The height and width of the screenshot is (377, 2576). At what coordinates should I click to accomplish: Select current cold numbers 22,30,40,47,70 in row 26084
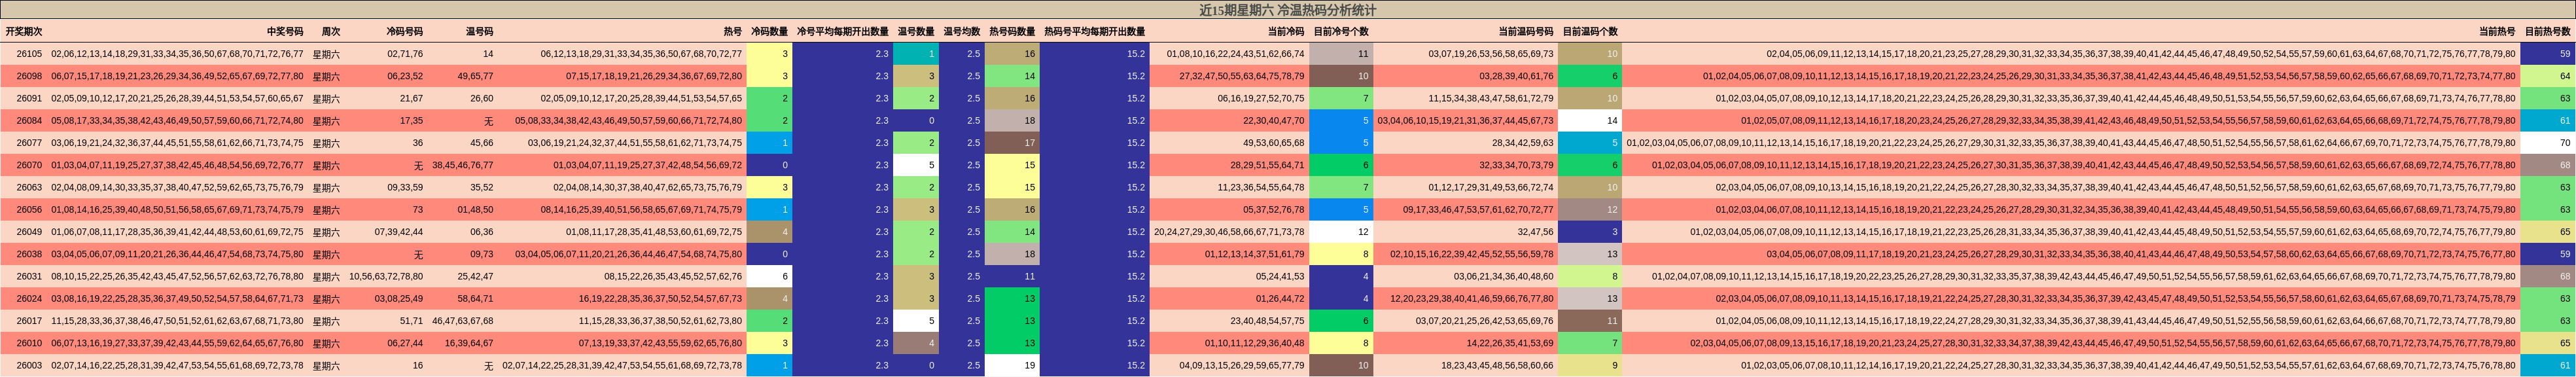(1273, 121)
